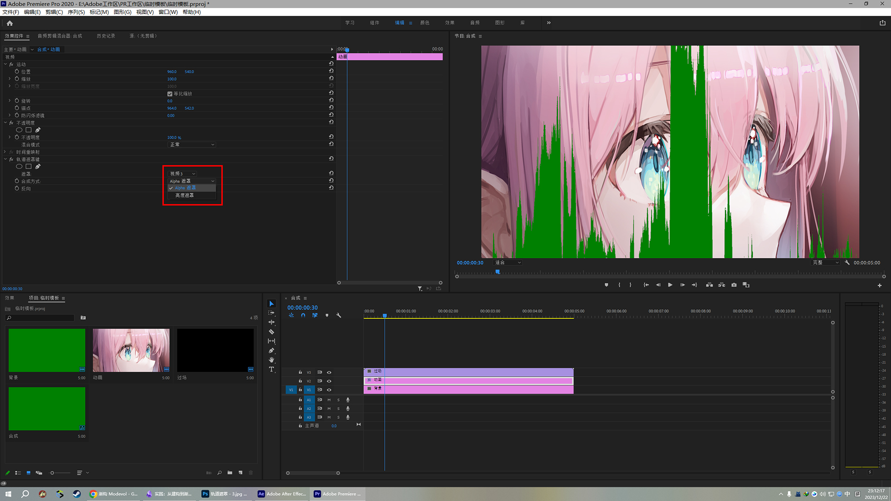Switch to Adobe After Effects in taskbar
Image resolution: width=891 pixels, height=501 pixels.
(283, 494)
